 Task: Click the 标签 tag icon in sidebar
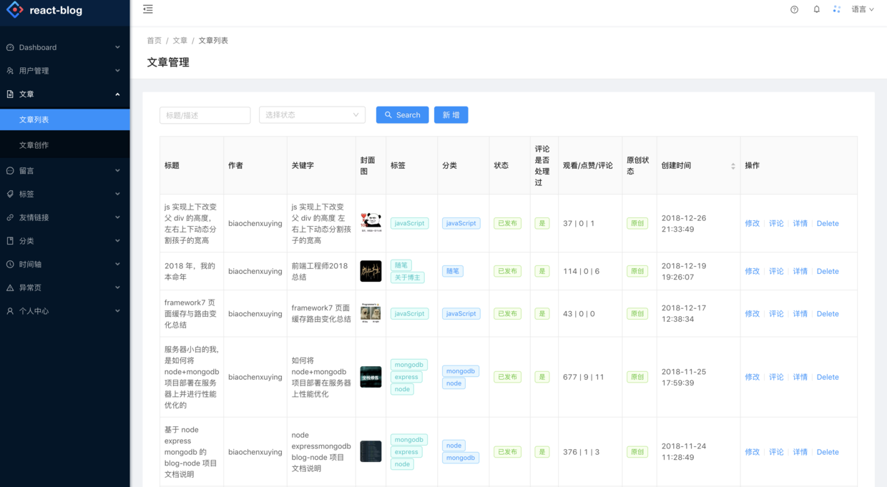[x=10, y=194]
